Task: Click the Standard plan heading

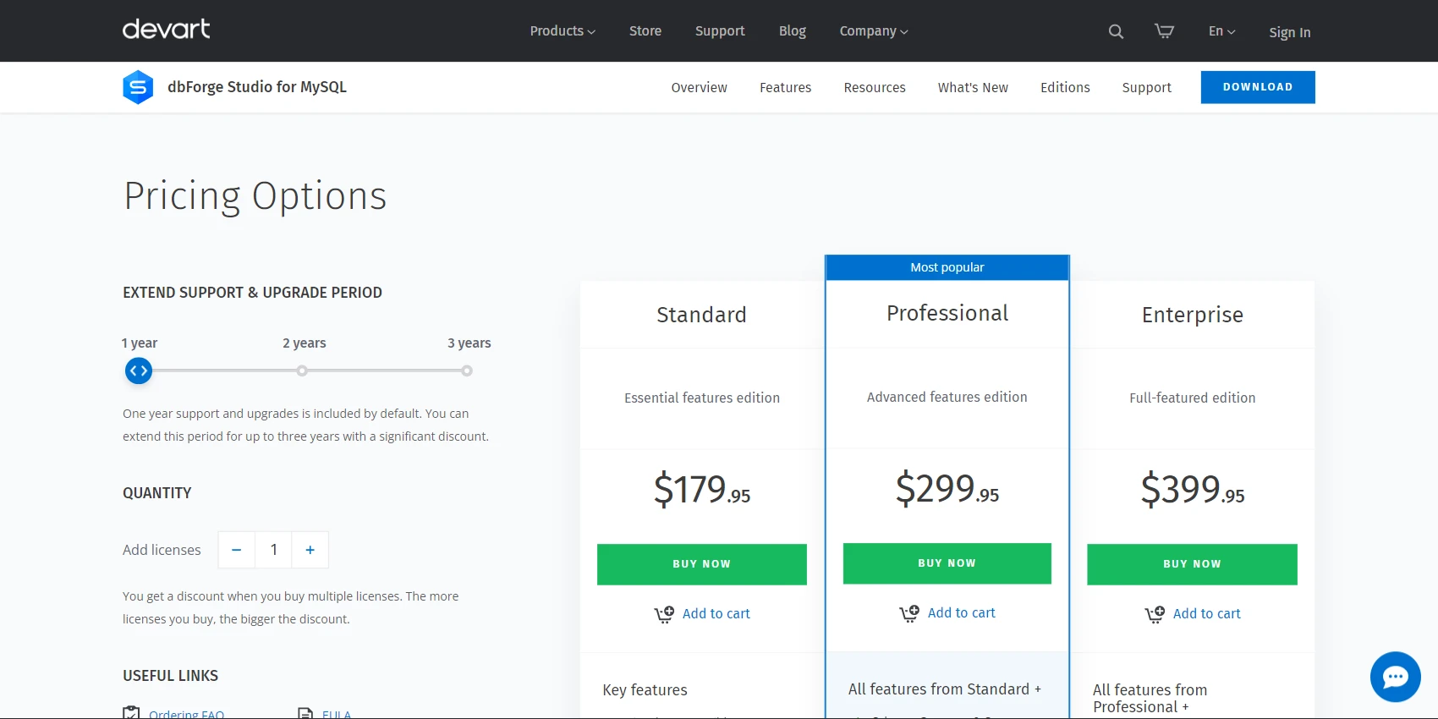Action: point(702,315)
